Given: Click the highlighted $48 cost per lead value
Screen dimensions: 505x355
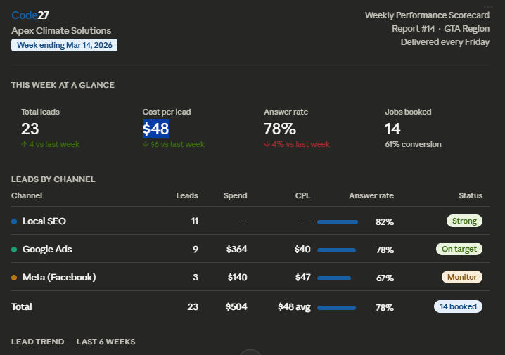Looking at the screenshot, I should 155,129.
